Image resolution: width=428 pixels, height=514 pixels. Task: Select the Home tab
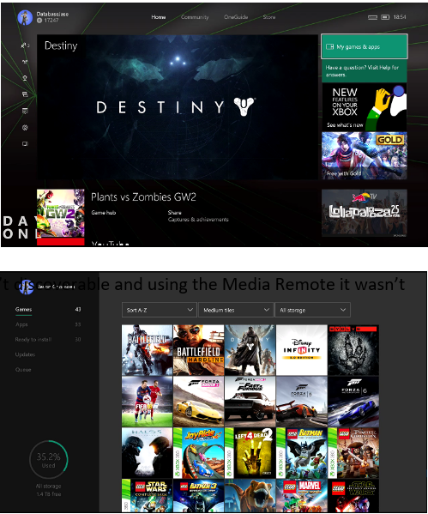[159, 17]
